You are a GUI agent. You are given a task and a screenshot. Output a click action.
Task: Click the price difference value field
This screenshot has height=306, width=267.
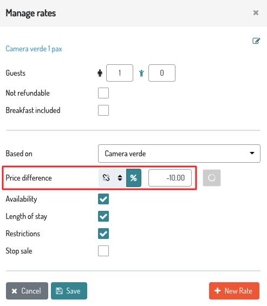(x=170, y=178)
